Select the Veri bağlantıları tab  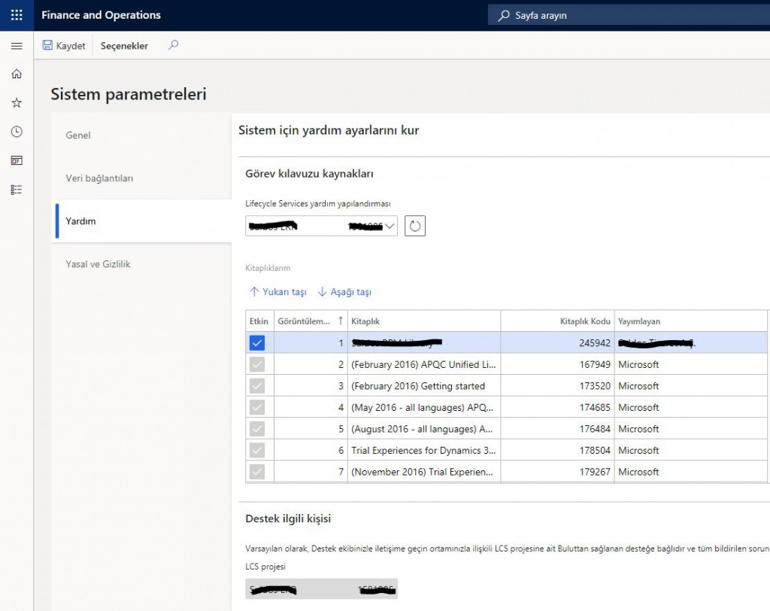141,178
